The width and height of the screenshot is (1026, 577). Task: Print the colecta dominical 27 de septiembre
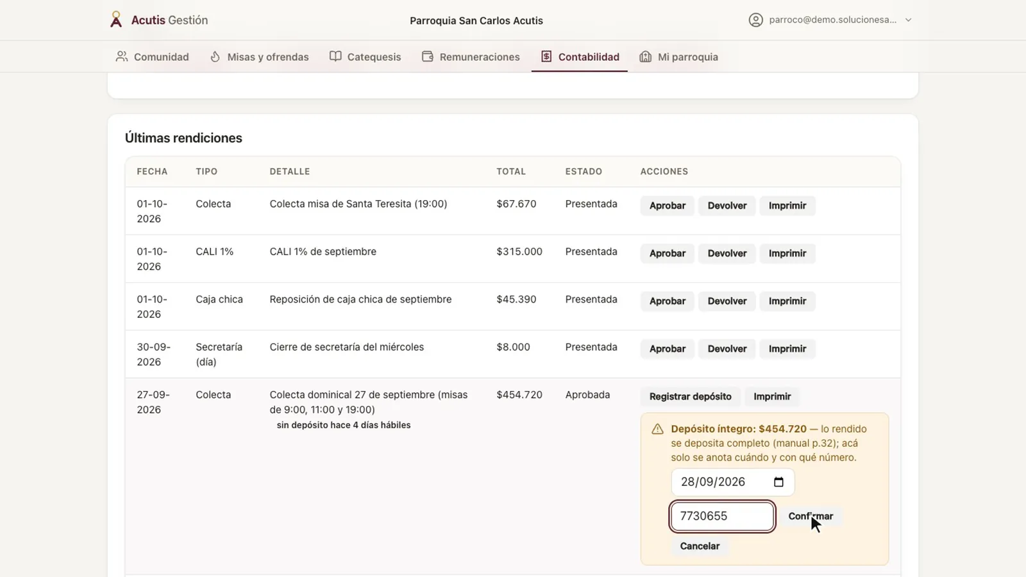tap(772, 397)
